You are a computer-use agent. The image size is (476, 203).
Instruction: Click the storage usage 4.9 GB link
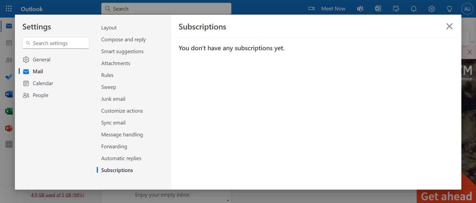tap(57, 195)
